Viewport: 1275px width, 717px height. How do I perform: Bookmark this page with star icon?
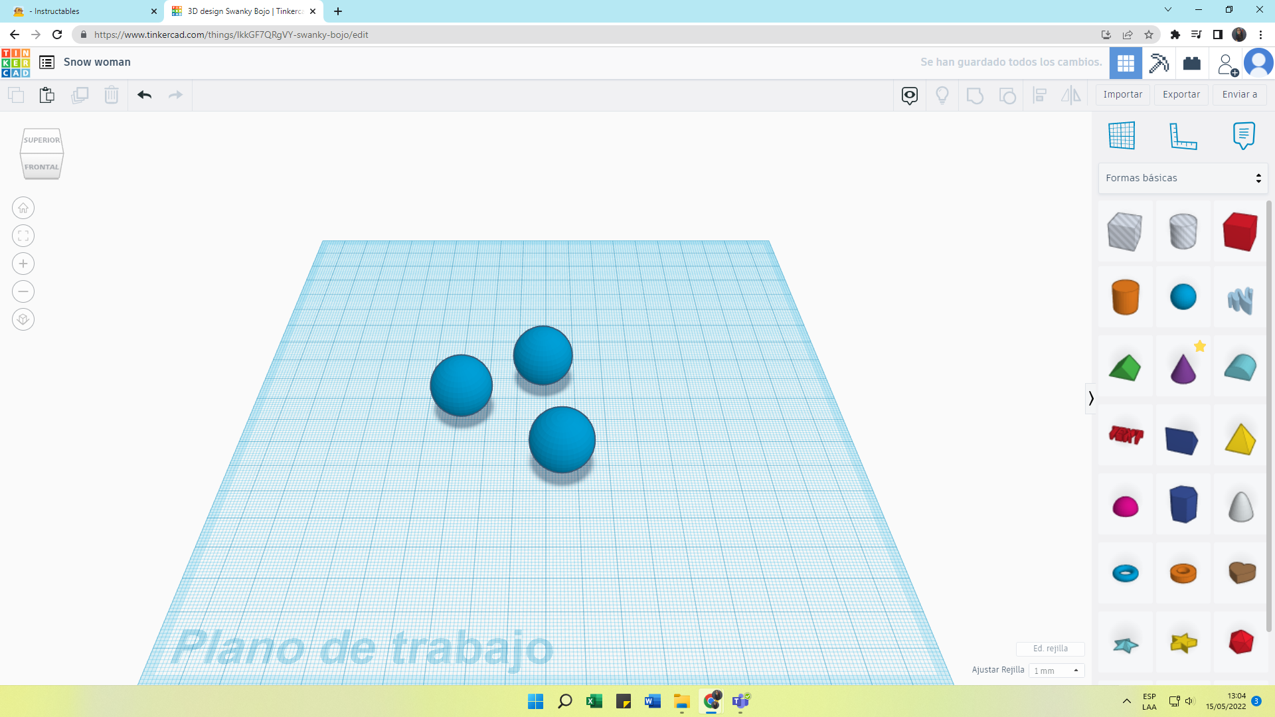click(x=1149, y=35)
